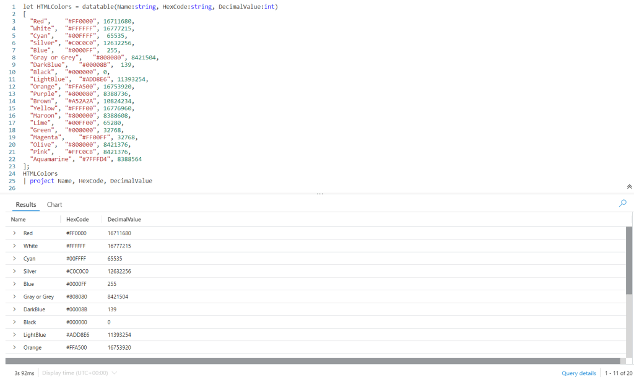Collapse the query editor with double-chevron

[629, 186]
